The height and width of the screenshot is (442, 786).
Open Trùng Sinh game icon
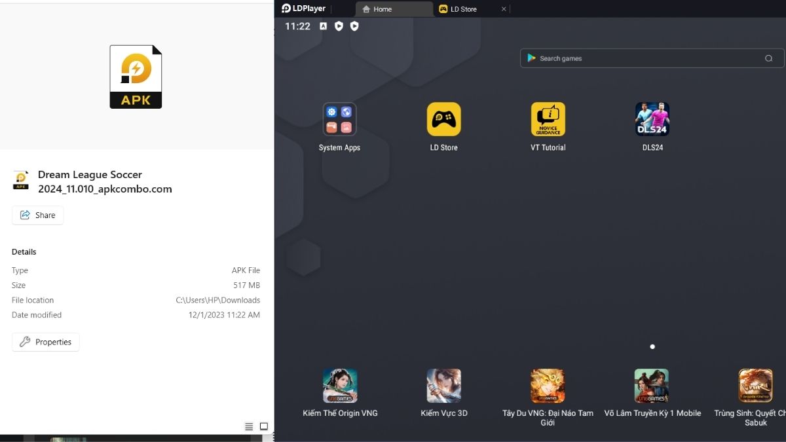pyautogui.click(x=755, y=386)
